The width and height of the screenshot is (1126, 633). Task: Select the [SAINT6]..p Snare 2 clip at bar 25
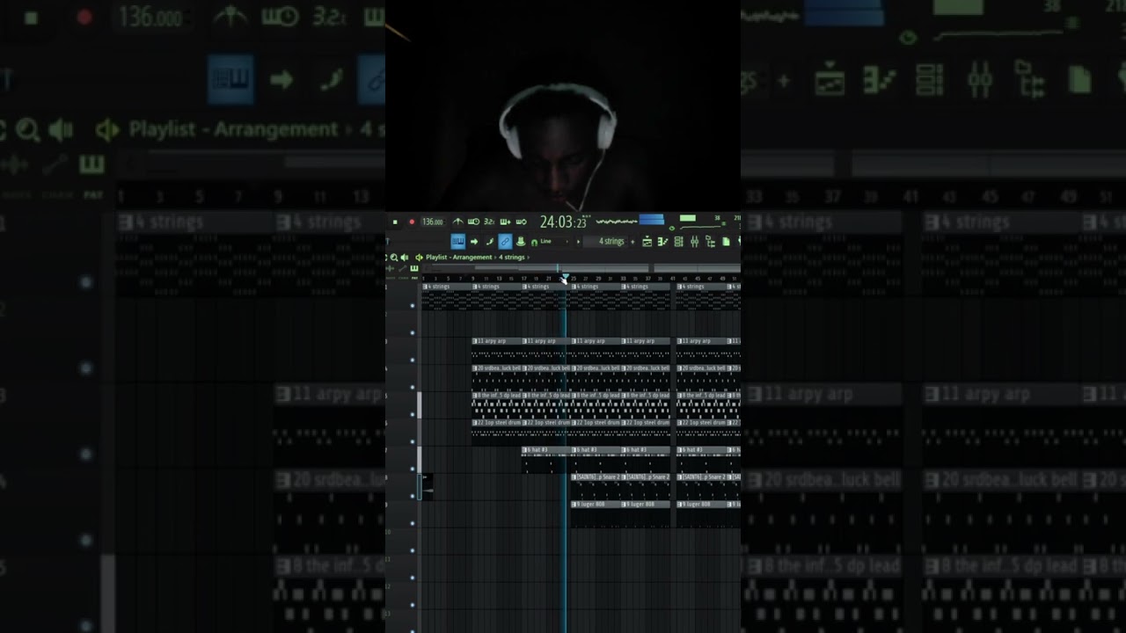tap(596, 486)
